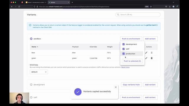This screenshot has width=189, height=106.
Task: Reload the page with refresh icon
Action: (x=19, y=6)
